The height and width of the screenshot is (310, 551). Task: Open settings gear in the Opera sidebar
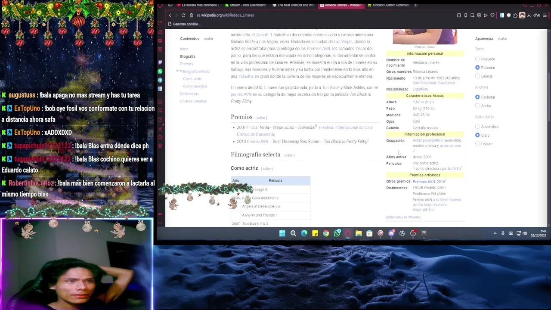tap(160, 146)
